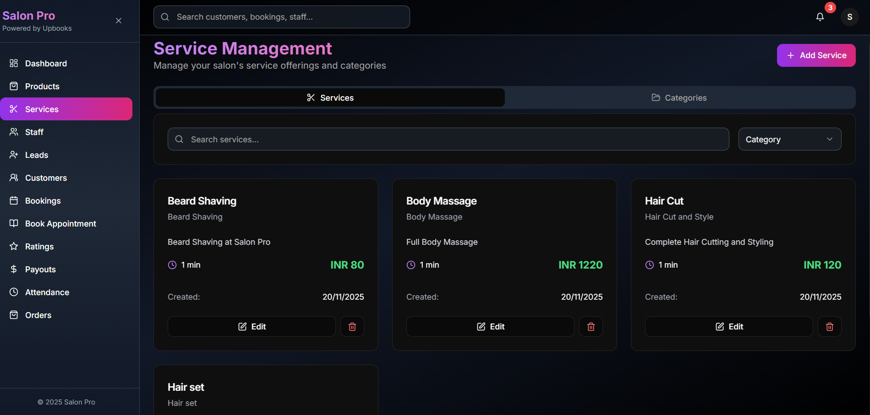Switch to the Categories tab
Viewport: 870px width, 415px height.
(x=679, y=97)
